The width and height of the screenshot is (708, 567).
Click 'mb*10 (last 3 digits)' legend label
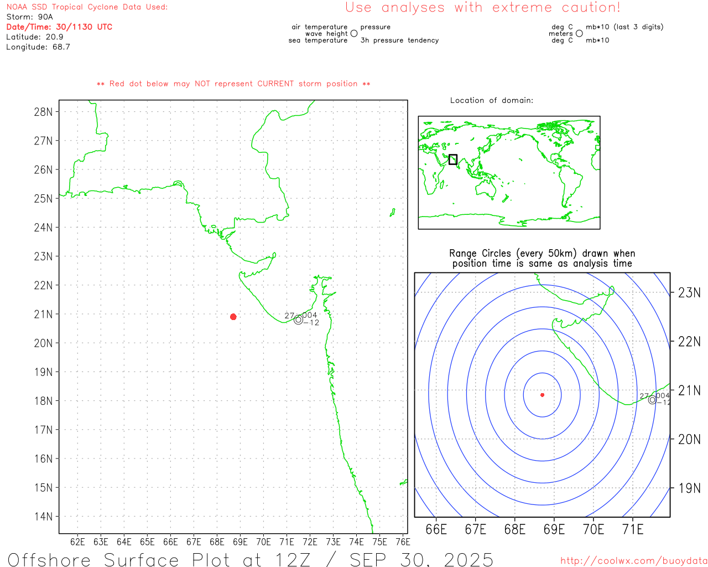tap(624, 27)
